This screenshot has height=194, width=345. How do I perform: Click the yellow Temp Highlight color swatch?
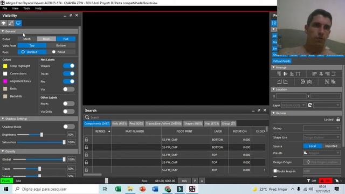click(5, 66)
